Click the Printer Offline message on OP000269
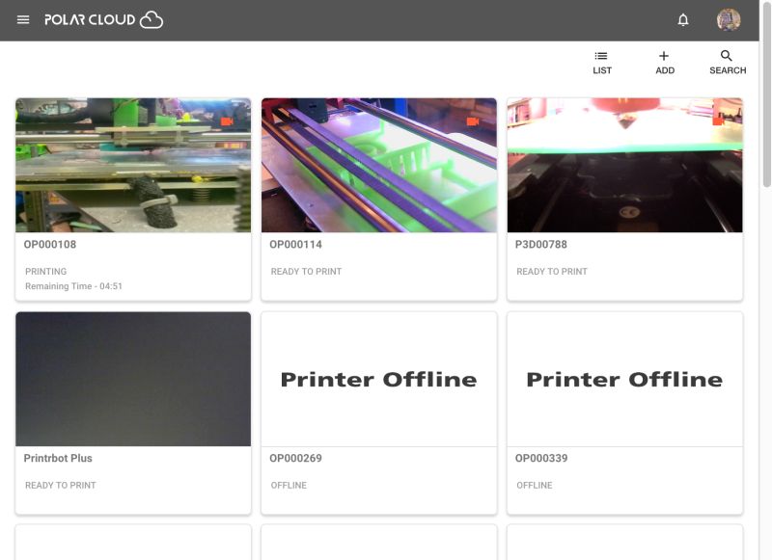The width and height of the screenshot is (772, 560). click(378, 379)
